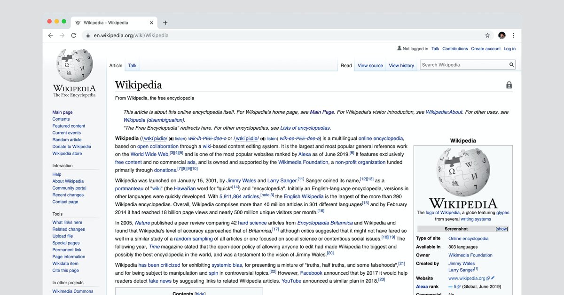Image resolution: width=564 pixels, height=295 pixels.
Task: Select the Wikipedia browser tab
Action: coord(114,23)
